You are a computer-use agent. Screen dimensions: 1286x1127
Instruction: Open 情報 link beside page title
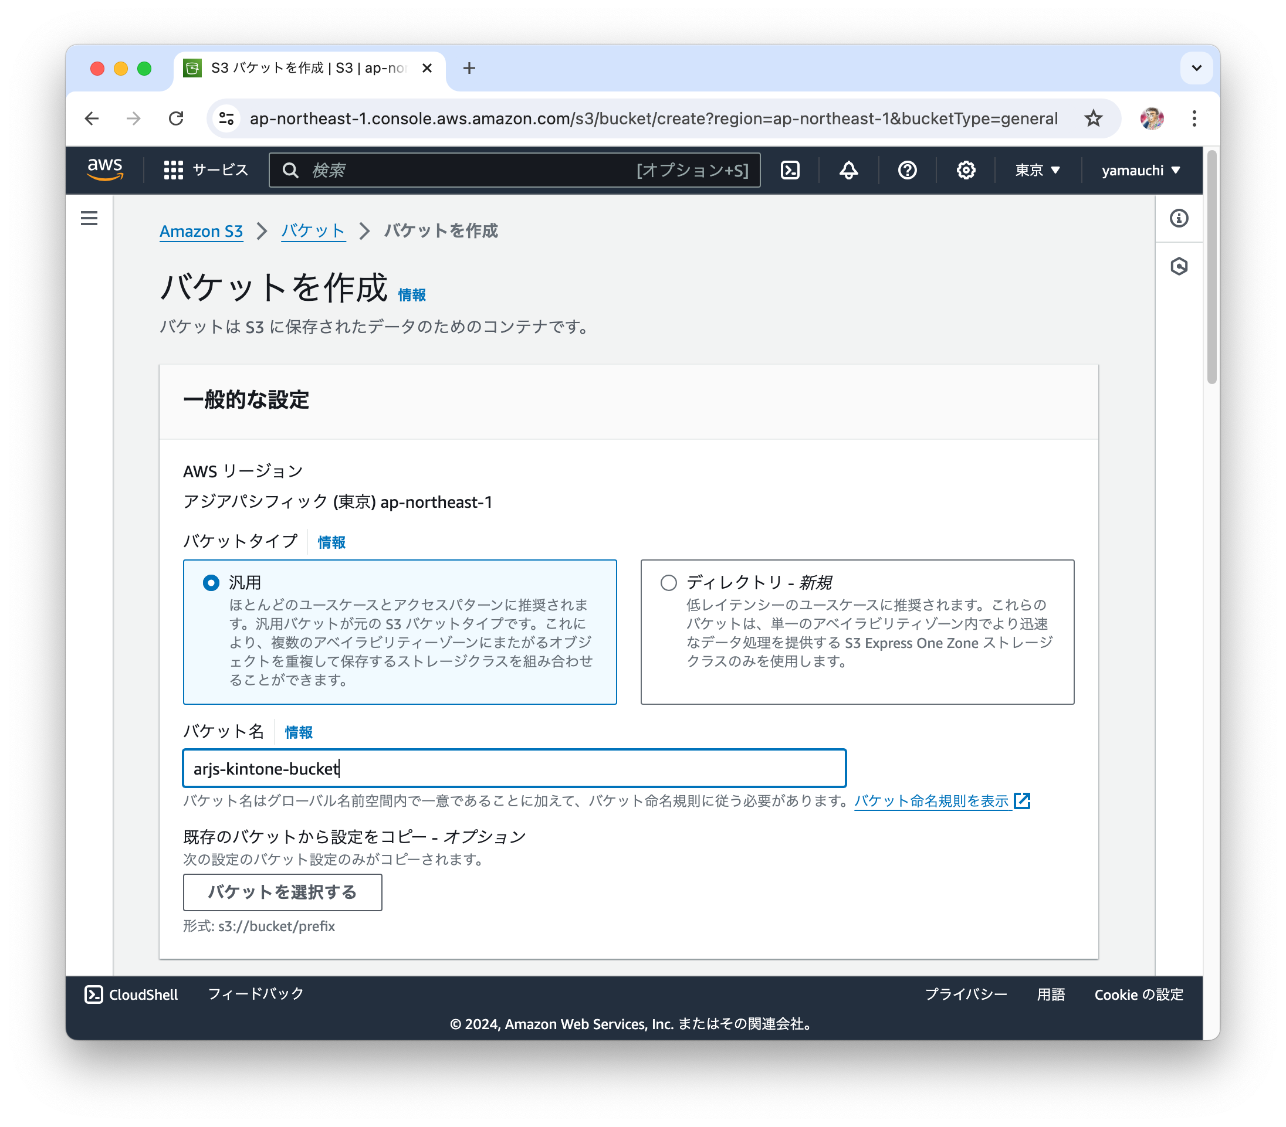[412, 295]
